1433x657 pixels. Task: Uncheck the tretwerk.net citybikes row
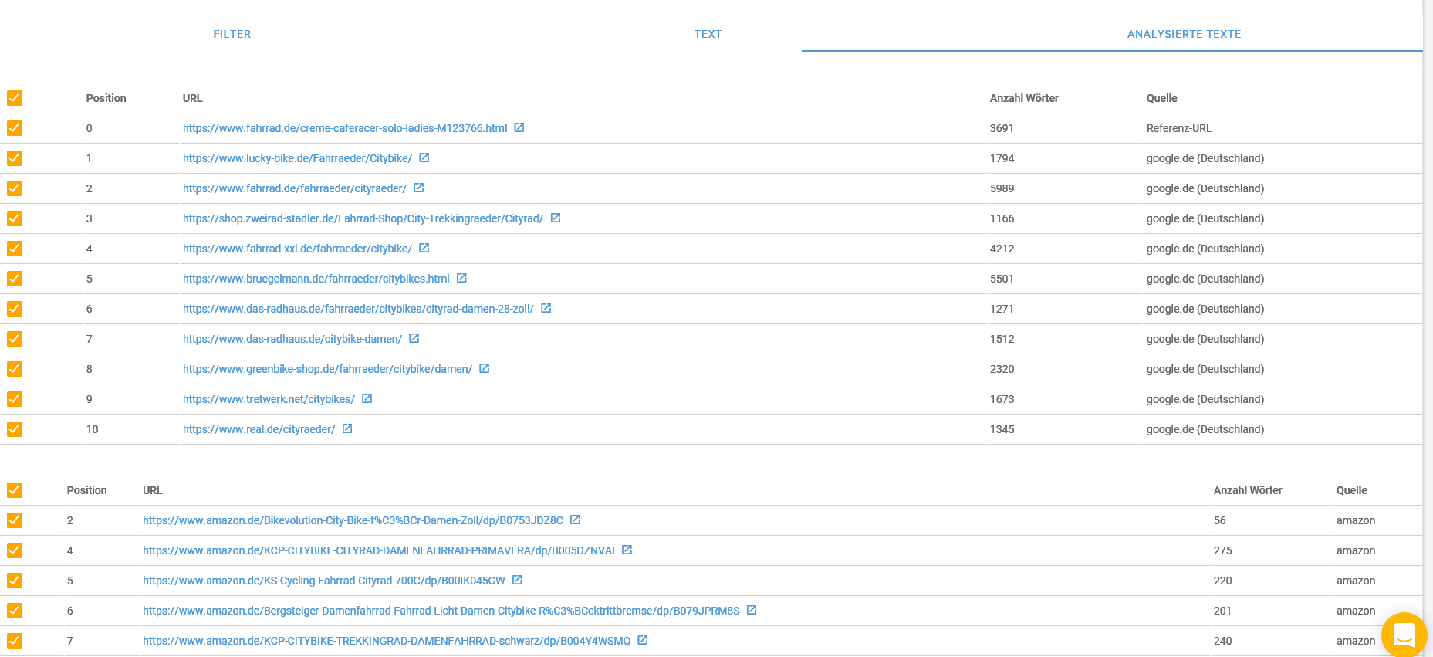[x=15, y=399]
